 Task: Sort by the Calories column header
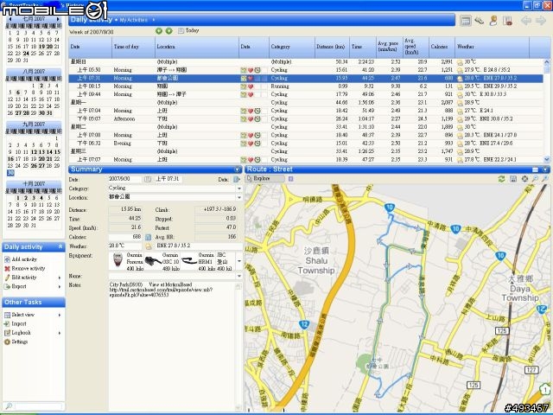tap(442, 47)
